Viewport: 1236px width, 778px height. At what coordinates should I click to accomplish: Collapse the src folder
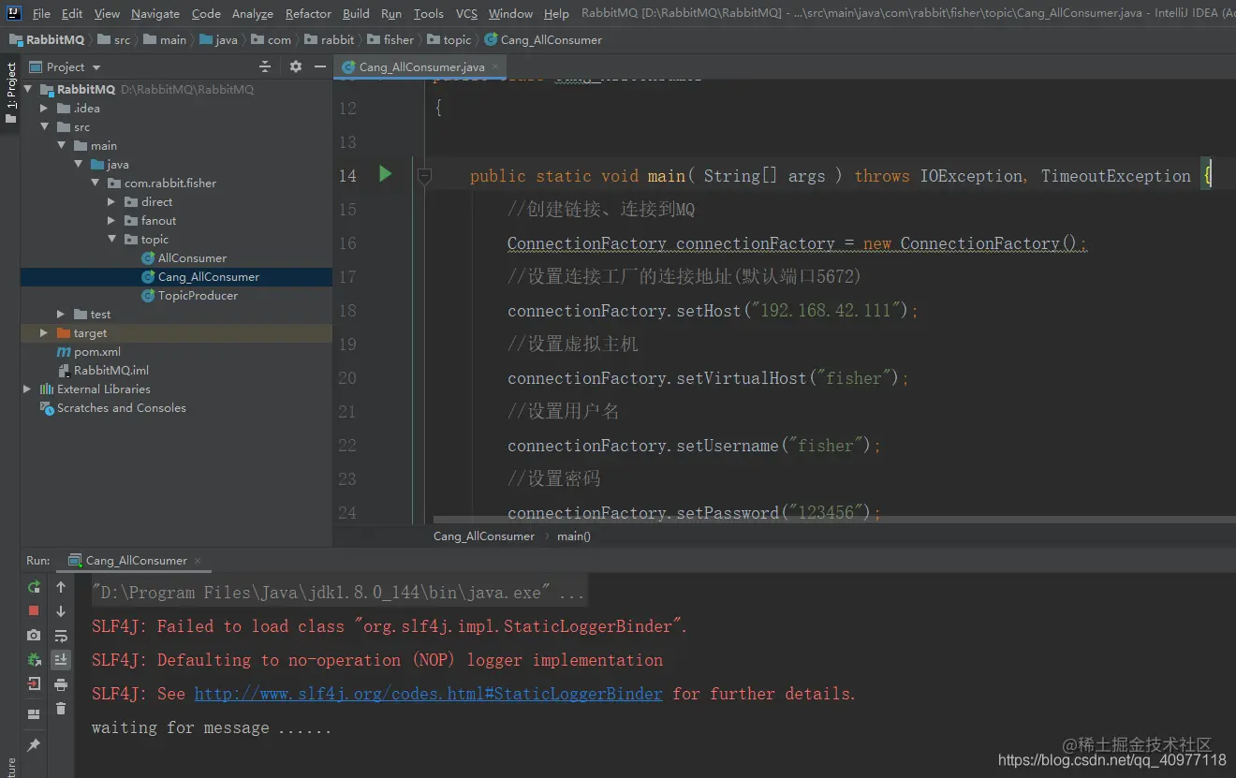point(44,126)
